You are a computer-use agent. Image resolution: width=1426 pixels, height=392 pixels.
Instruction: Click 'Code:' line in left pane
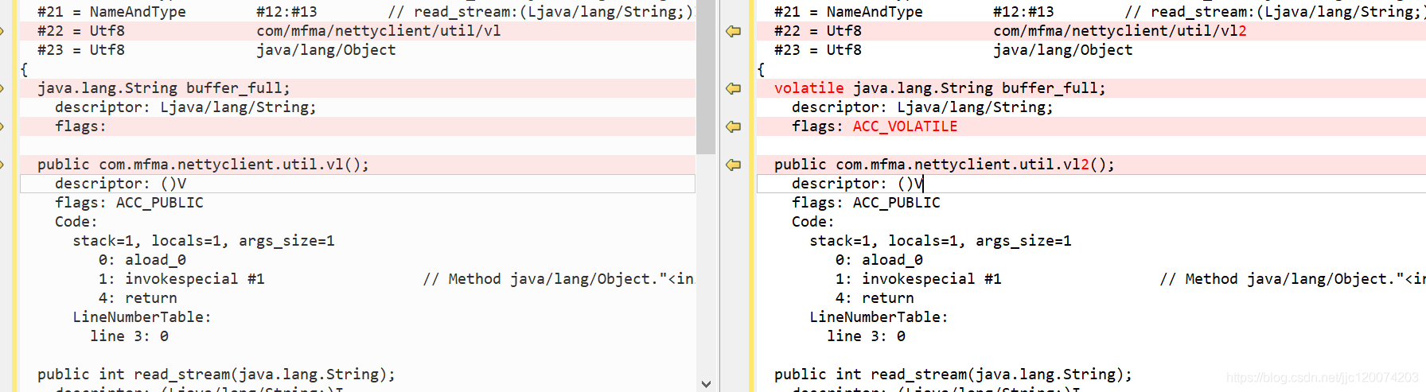(76, 222)
